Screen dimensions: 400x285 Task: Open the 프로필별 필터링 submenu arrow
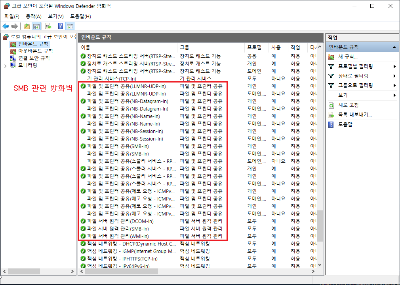[x=394, y=67]
